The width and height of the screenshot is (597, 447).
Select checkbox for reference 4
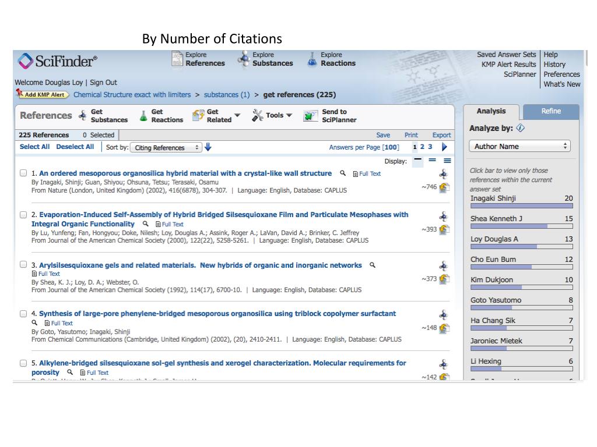[23, 314]
